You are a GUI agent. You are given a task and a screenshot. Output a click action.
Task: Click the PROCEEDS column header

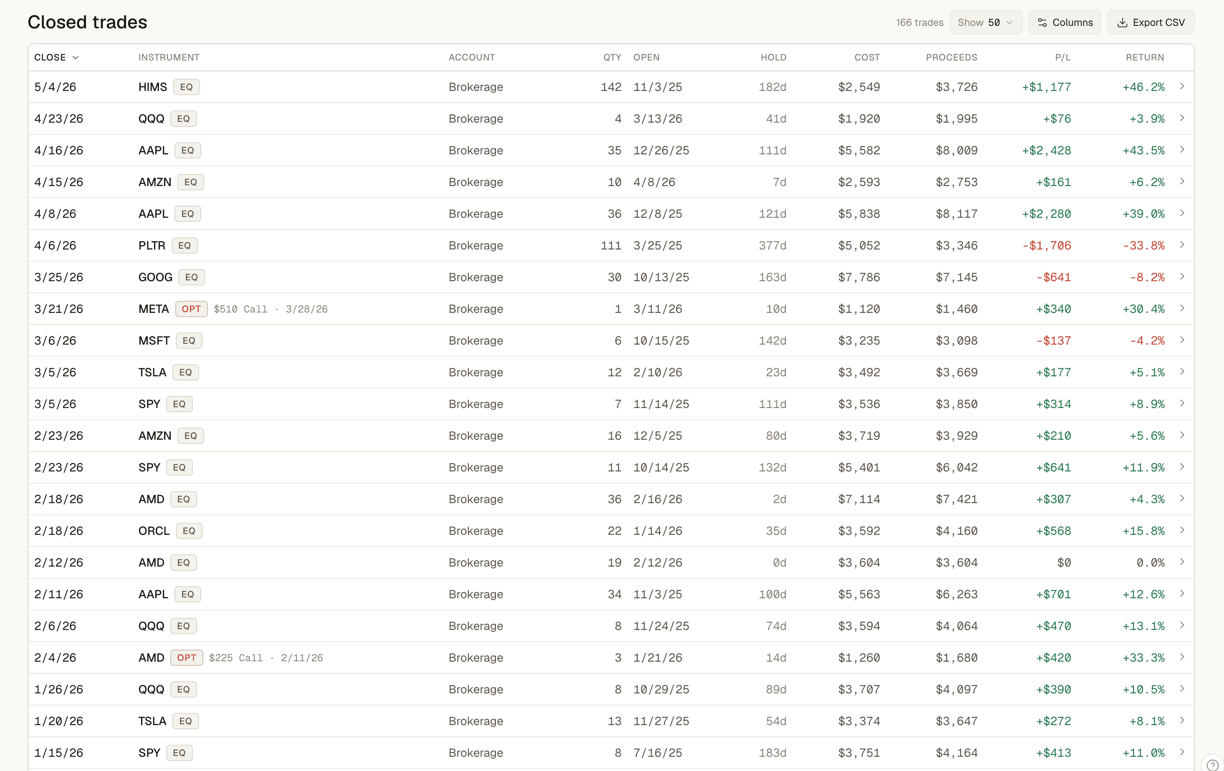[951, 58]
